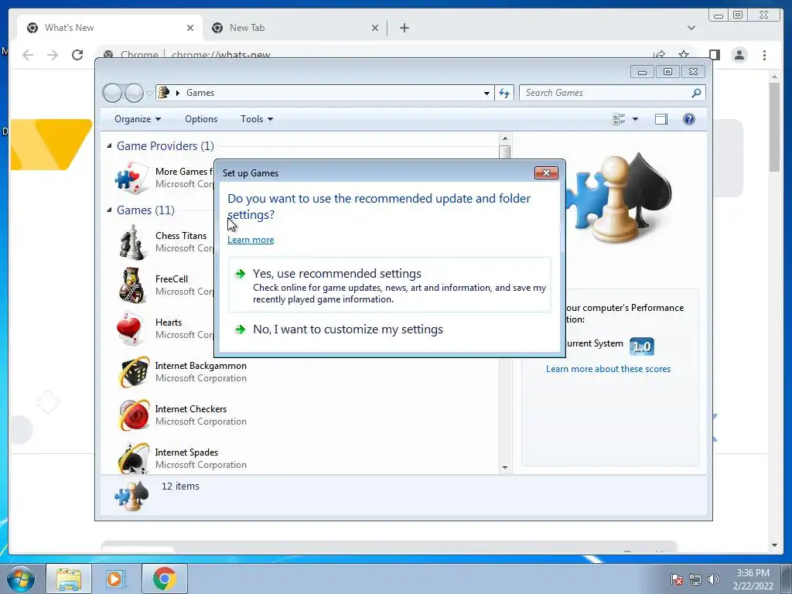Open the Chess Titans game icon
792x594 pixels.
132,242
